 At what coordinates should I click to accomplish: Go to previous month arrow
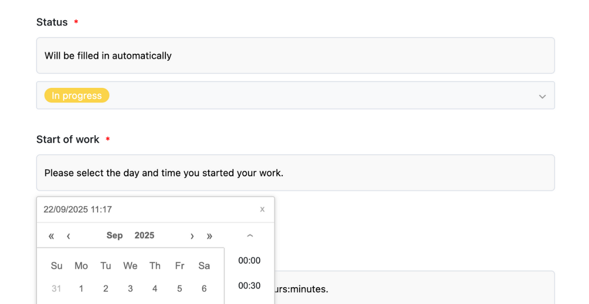pyautogui.click(x=68, y=236)
